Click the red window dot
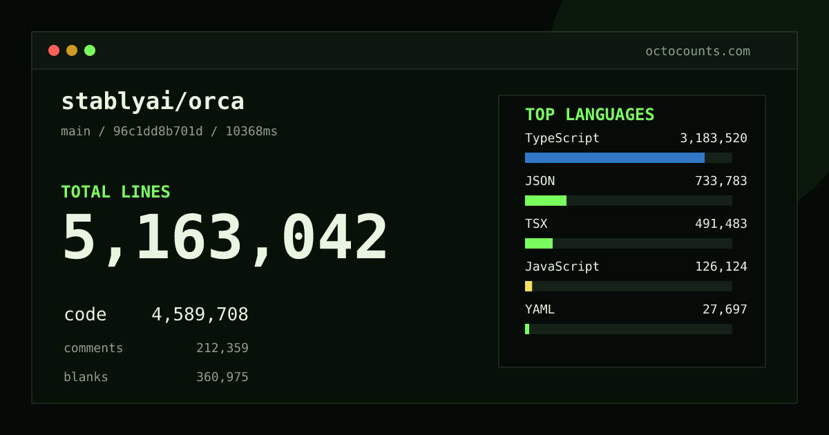The height and width of the screenshot is (435, 829). point(54,50)
